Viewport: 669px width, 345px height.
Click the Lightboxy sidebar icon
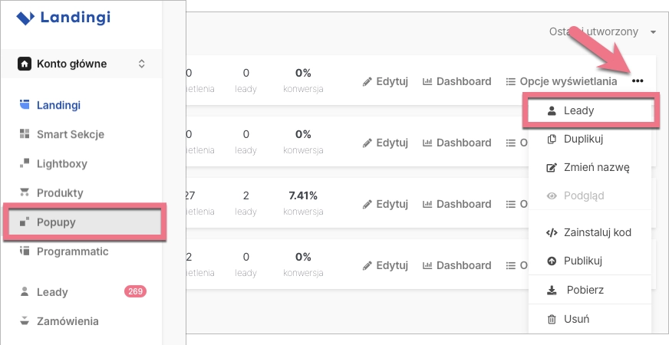24,163
